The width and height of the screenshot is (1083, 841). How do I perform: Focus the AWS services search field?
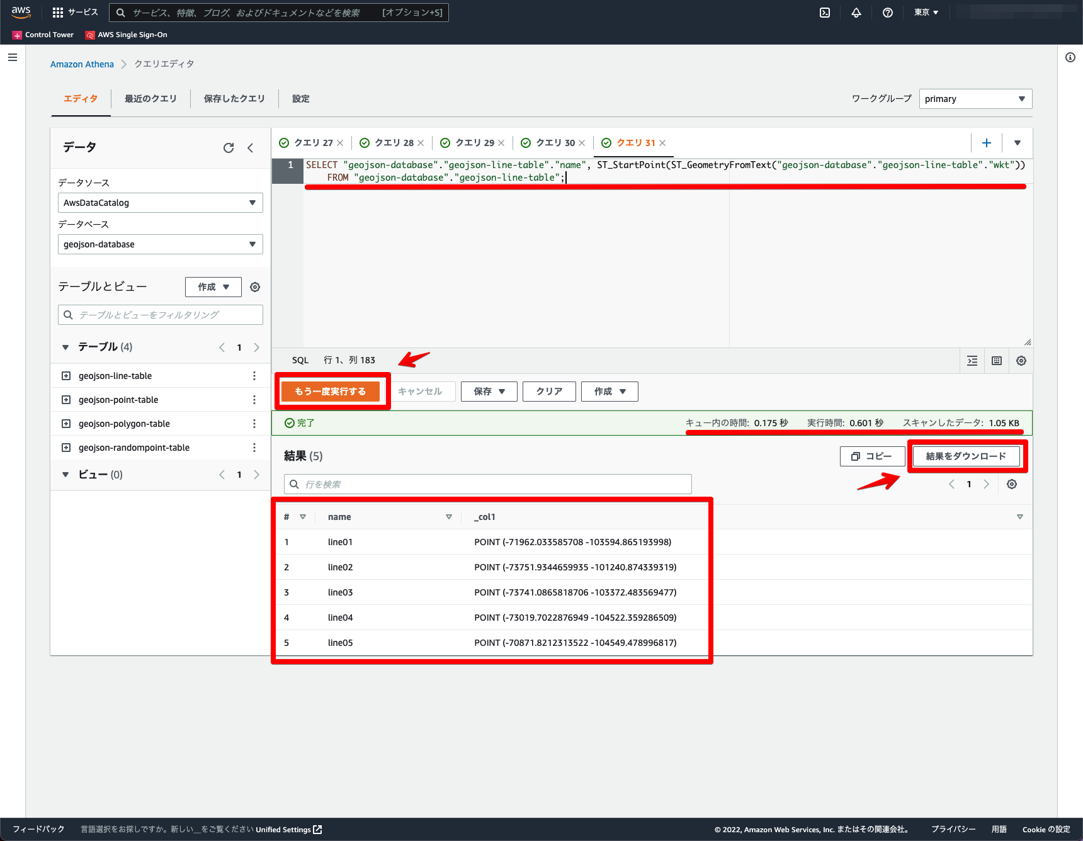[279, 13]
